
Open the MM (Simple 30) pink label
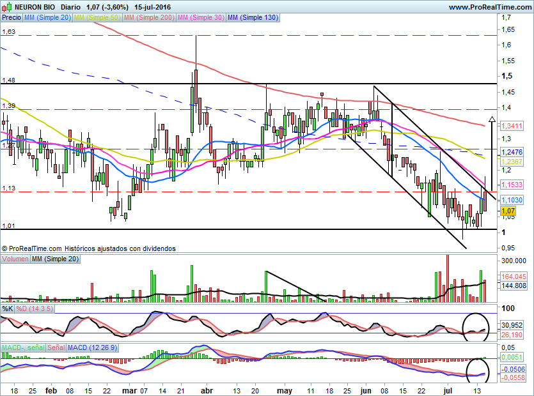(x=201, y=18)
